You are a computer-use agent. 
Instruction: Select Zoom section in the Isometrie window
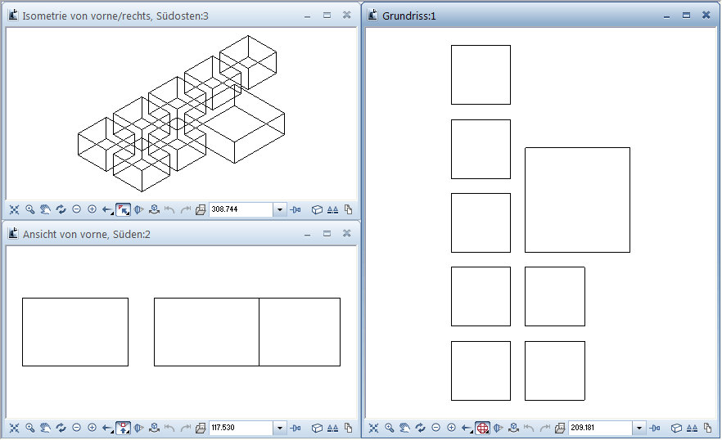pos(30,210)
